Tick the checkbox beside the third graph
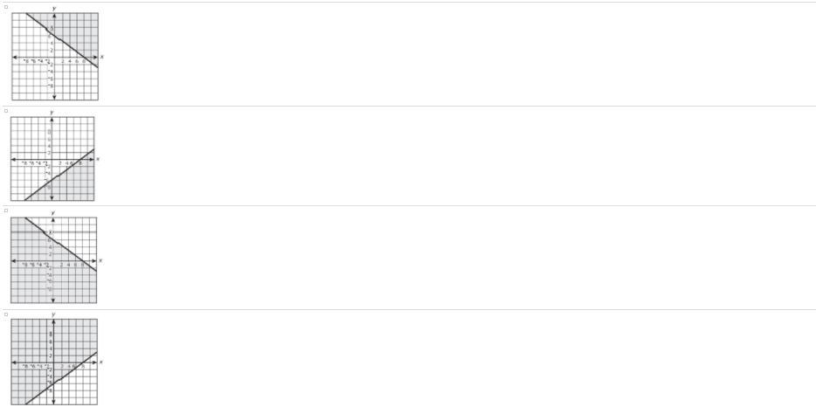The image size is (816, 407). (x=6, y=210)
